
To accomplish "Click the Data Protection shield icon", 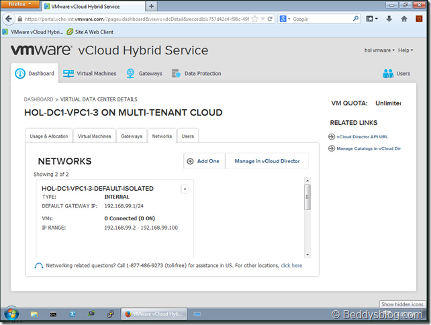I will pos(176,73).
